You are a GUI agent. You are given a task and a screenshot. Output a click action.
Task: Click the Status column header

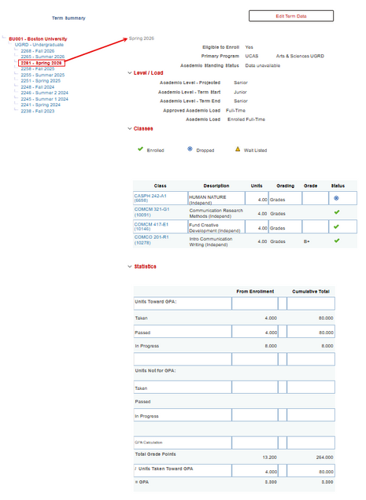point(338,186)
